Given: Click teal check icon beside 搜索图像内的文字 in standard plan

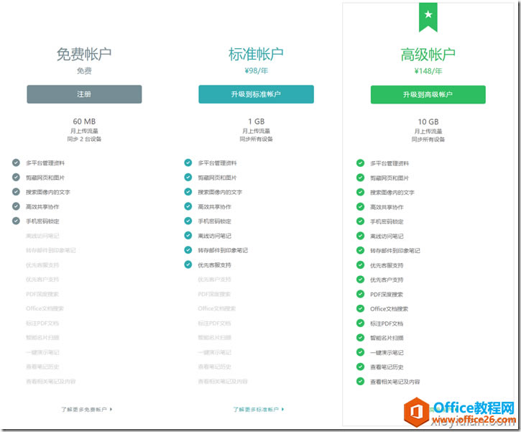Looking at the screenshot, I should click(188, 192).
